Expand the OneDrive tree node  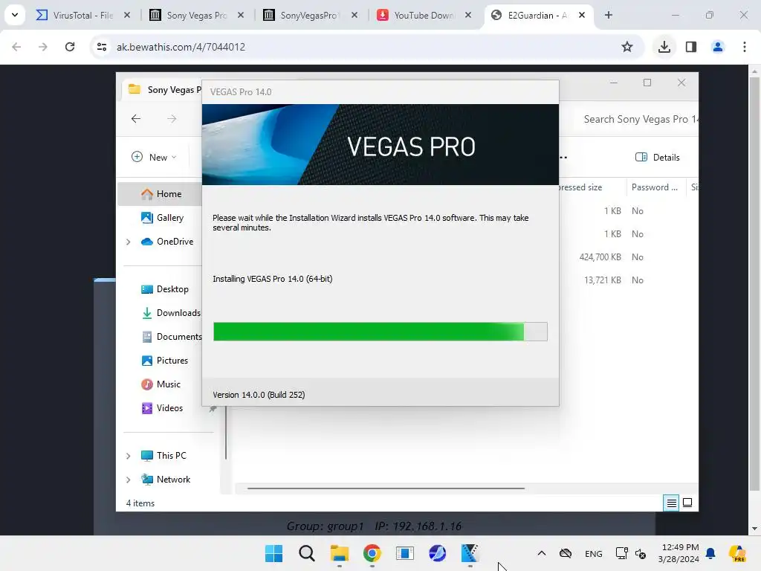click(128, 242)
